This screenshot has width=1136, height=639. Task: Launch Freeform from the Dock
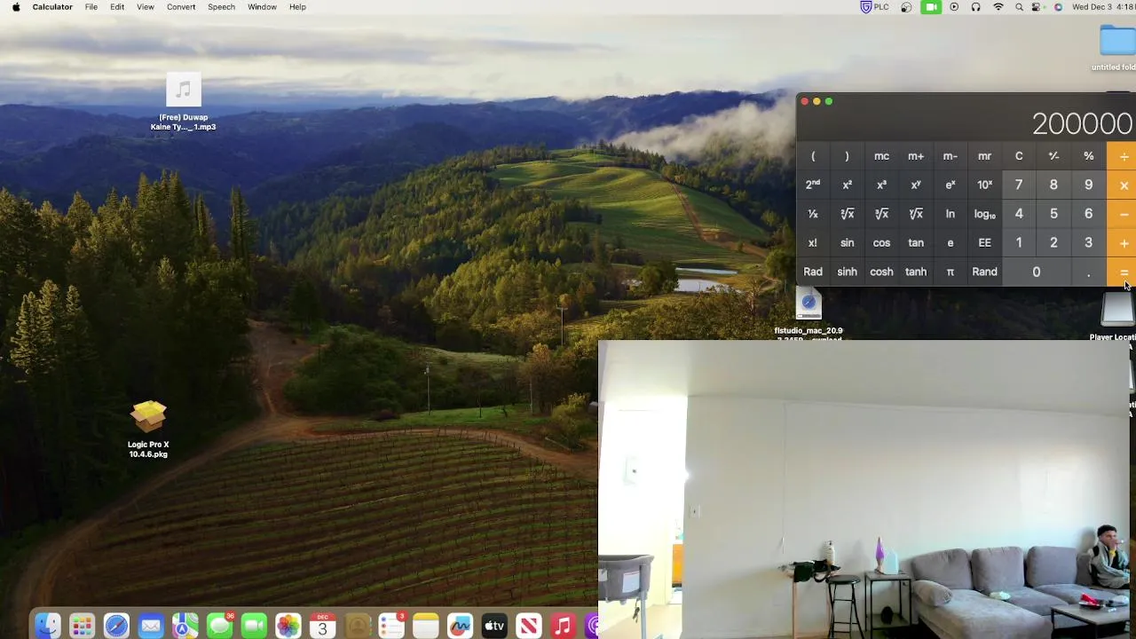(x=460, y=627)
